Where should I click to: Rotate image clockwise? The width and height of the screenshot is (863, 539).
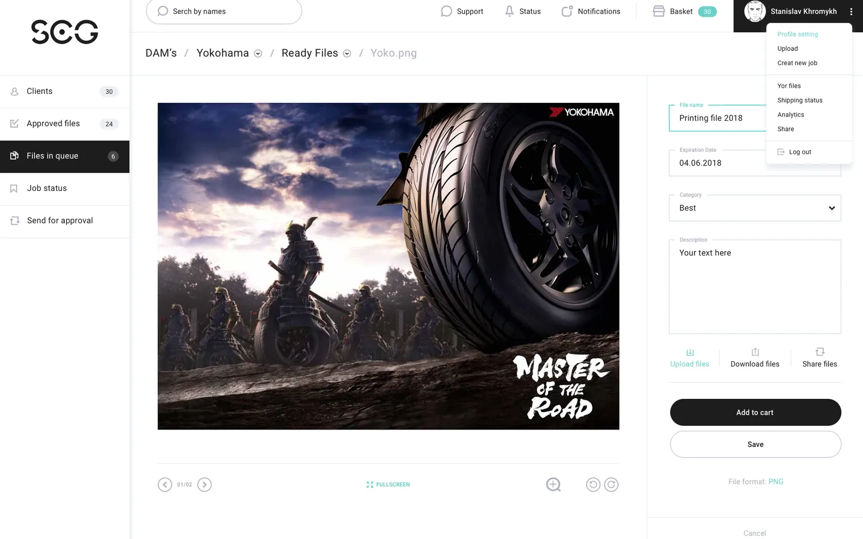pyautogui.click(x=611, y=485)
